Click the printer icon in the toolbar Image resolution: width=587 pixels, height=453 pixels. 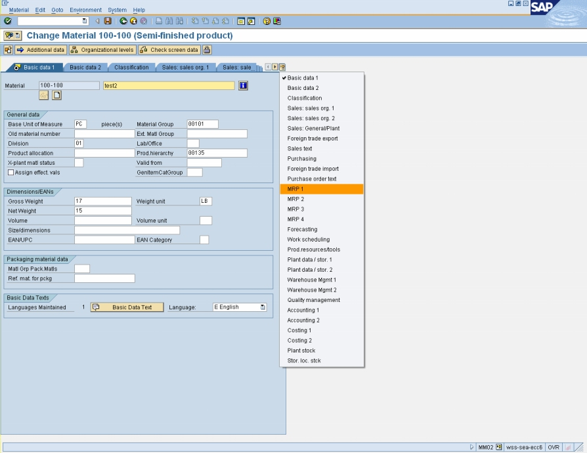(x=159, y=21)
